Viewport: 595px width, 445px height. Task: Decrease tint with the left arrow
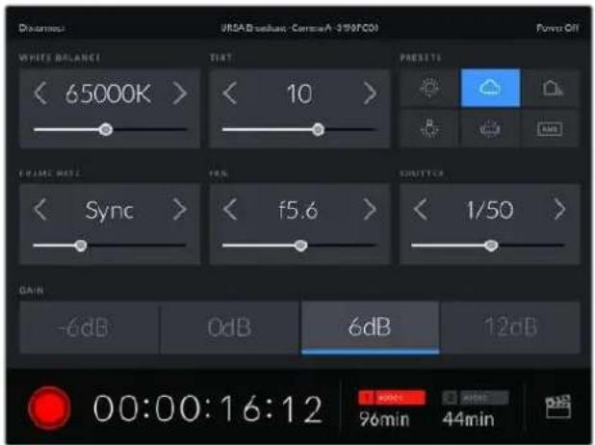click(229, 93)
